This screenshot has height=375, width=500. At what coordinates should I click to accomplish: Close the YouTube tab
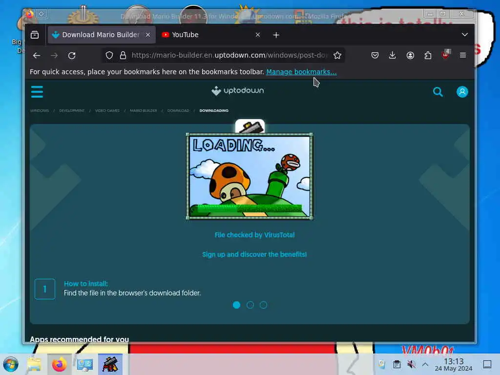(x=258, y=35)
